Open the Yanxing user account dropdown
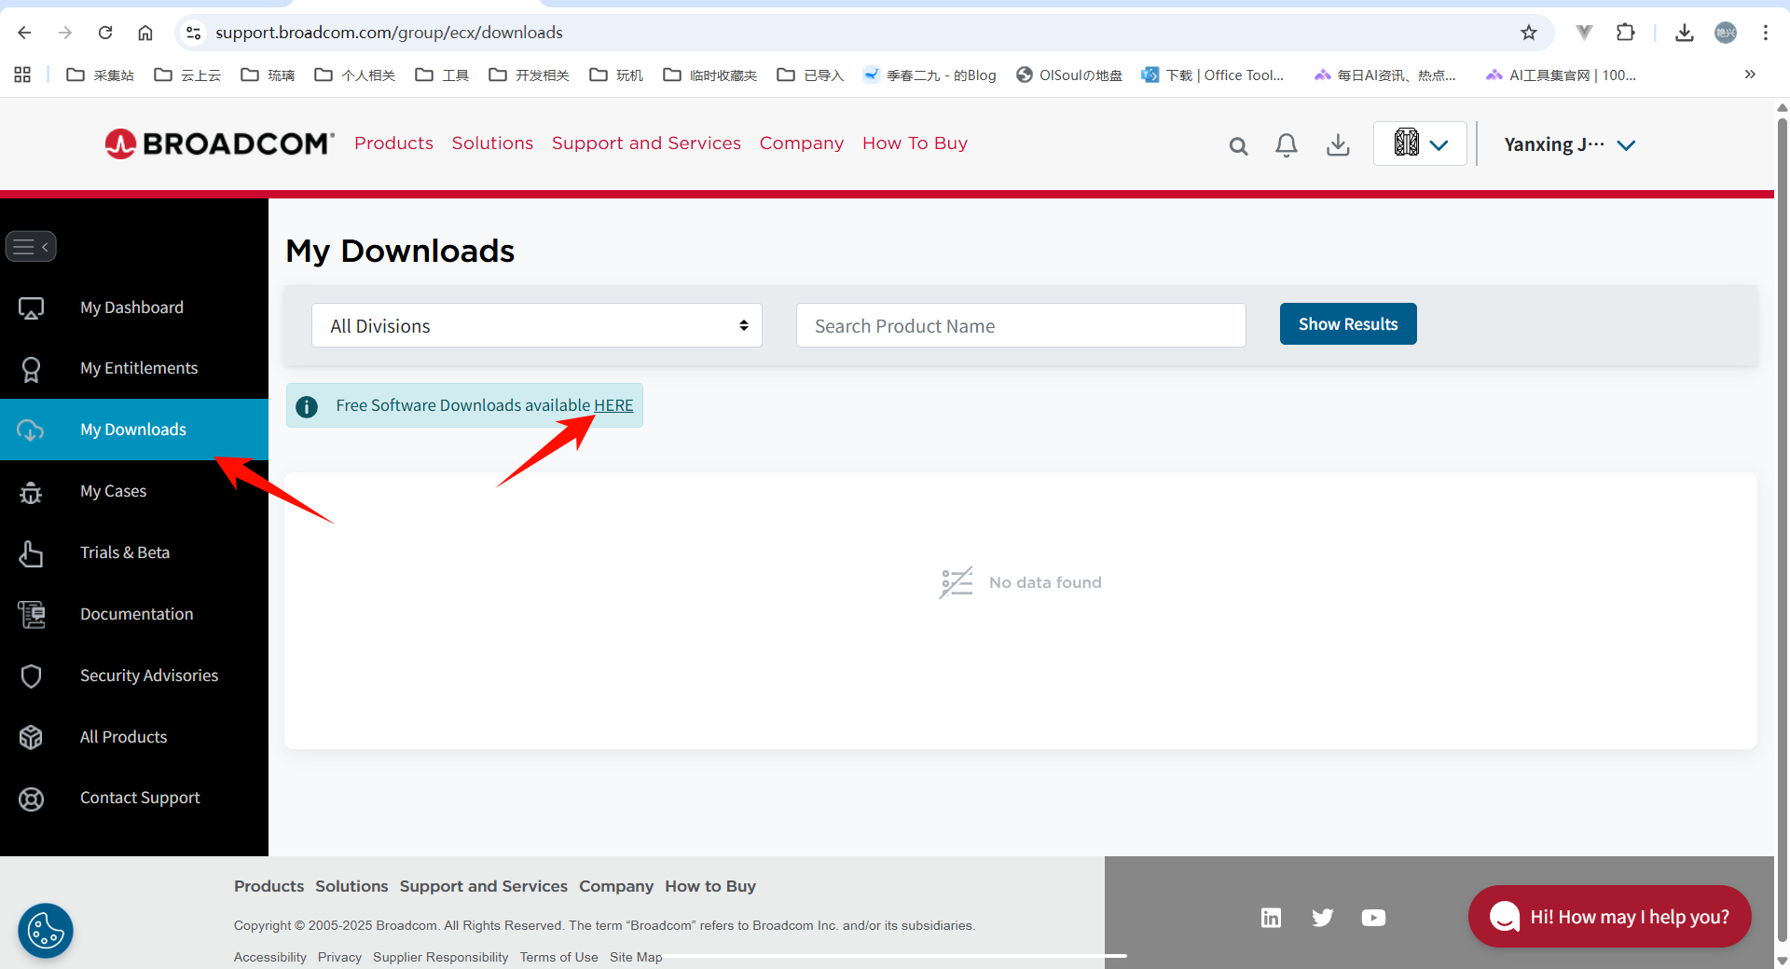The width and height of the screenshot is (1790, 969). 1569,144
